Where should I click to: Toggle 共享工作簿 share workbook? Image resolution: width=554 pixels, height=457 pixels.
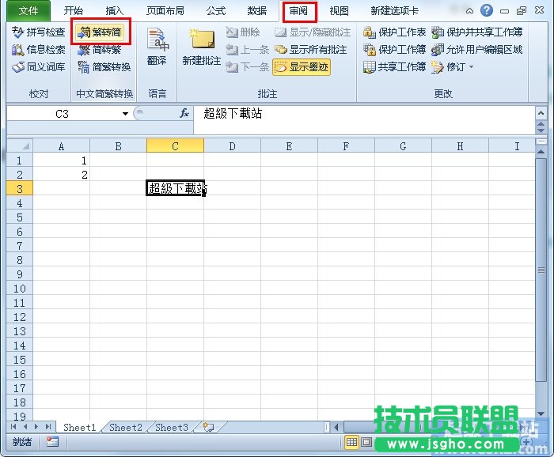[394, 67]
